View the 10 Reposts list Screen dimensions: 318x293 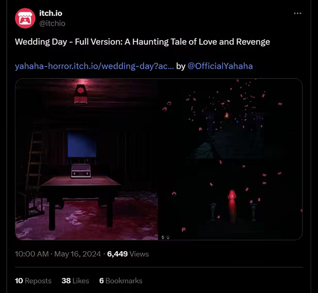[x=33, y=281]
